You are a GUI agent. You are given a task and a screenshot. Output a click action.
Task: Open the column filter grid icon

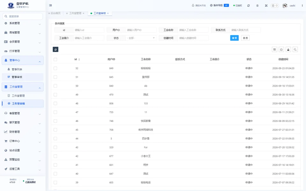coord(274,50)
